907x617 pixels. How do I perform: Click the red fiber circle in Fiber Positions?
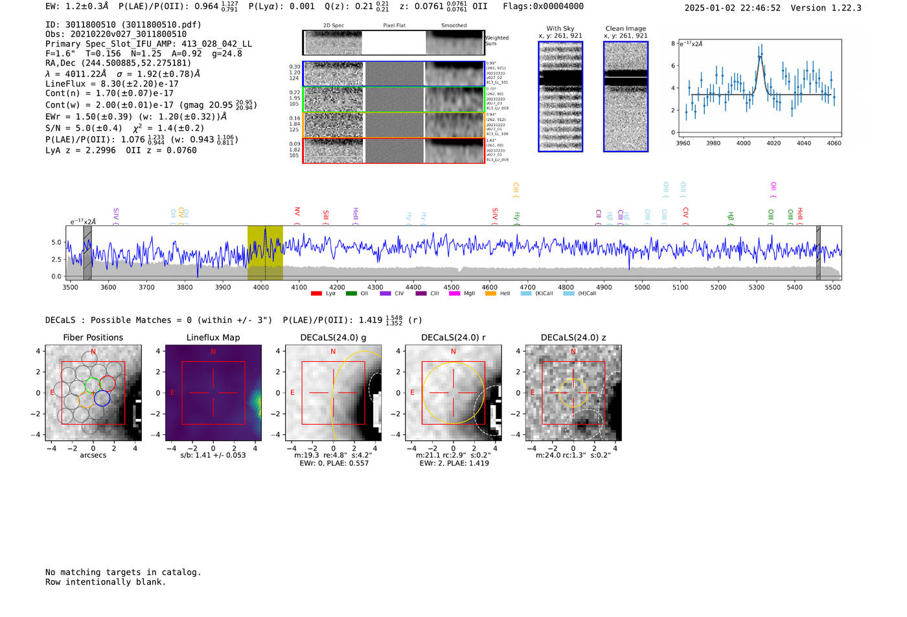click(108, 383)
